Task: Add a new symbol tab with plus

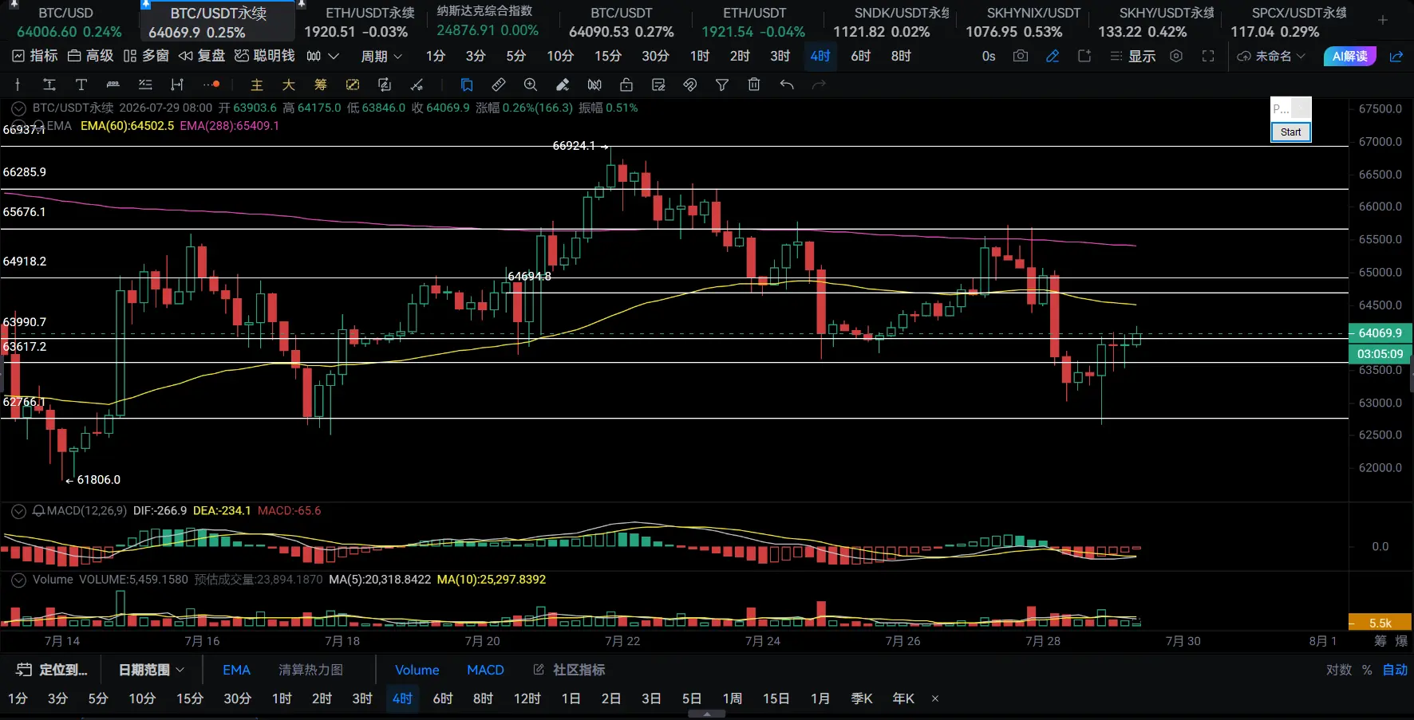Action: pyautogui.click(x=1383, y=20)
